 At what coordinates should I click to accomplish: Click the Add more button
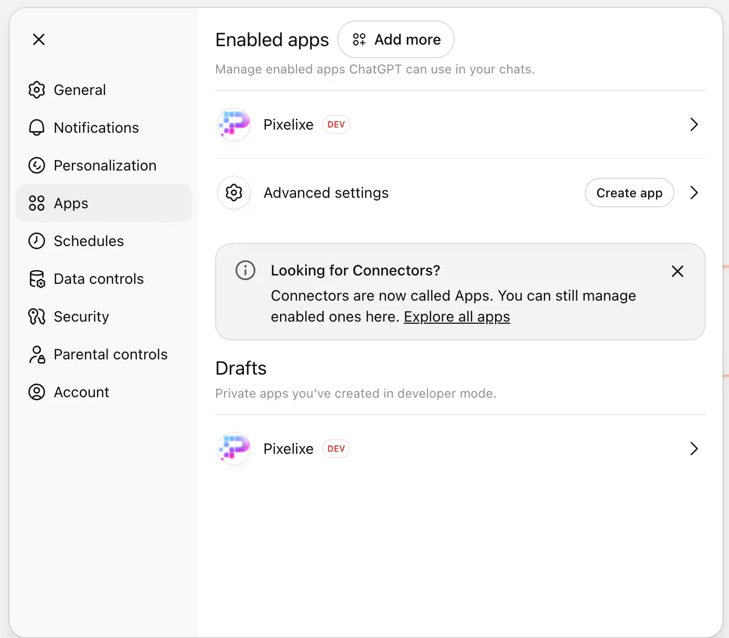coord(396,39)
